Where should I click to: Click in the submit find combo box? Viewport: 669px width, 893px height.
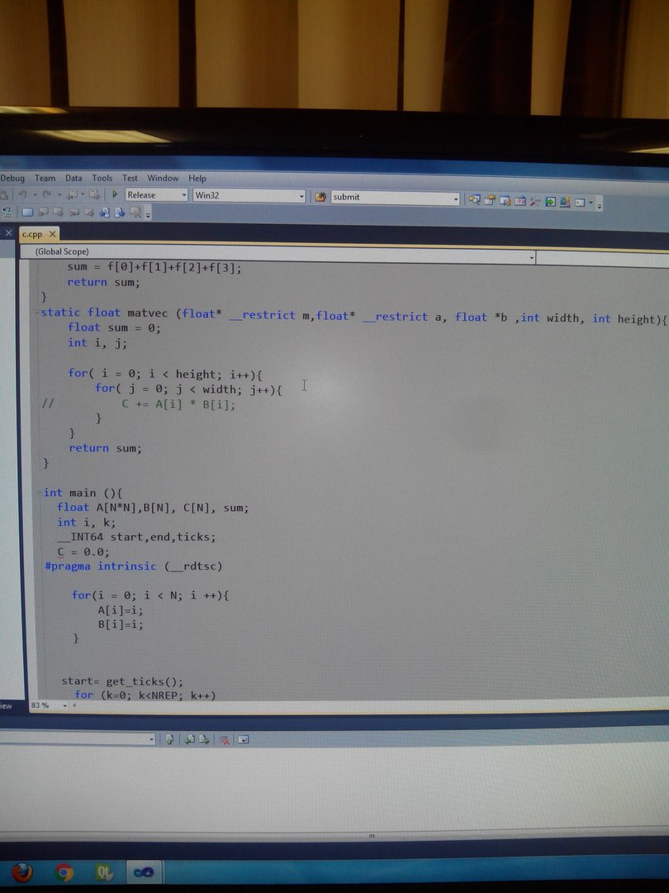(x=388, y=198)
